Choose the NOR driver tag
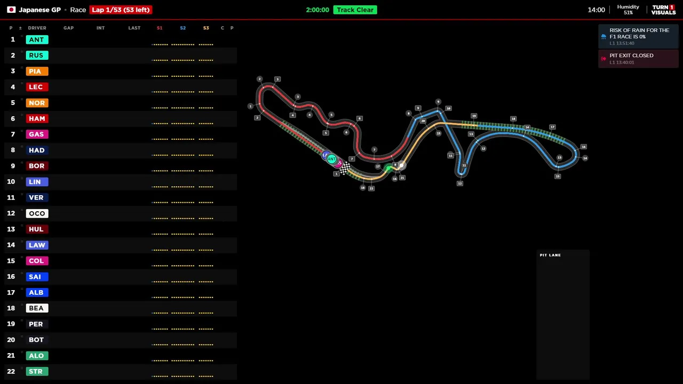The image size is (683, 384). click(x=37, y=103)
